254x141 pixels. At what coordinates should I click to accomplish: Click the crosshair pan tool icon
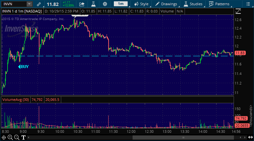pos(4,138)
